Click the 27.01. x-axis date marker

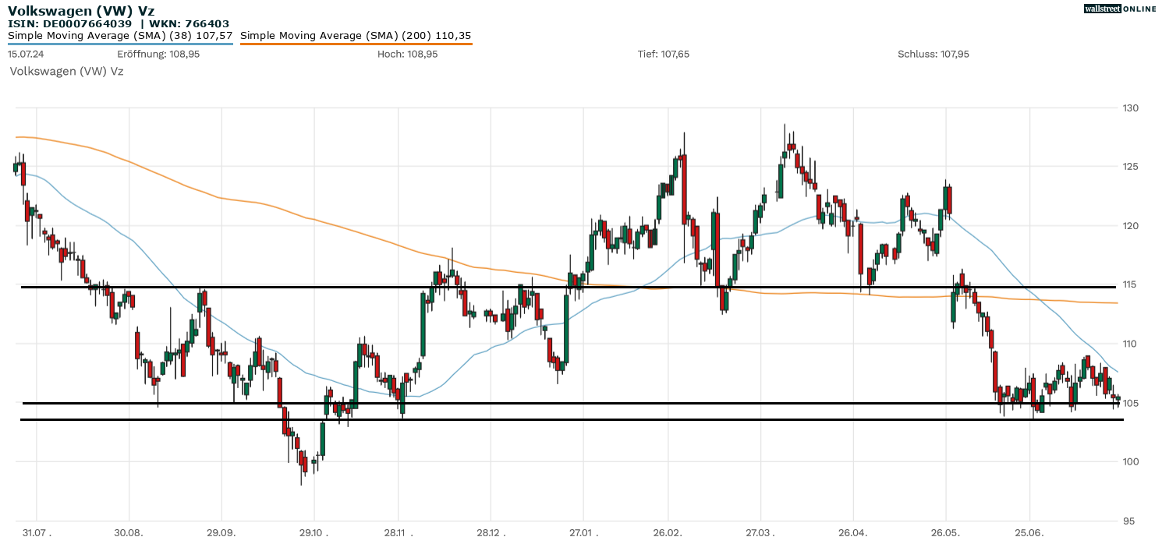point(583,532)
